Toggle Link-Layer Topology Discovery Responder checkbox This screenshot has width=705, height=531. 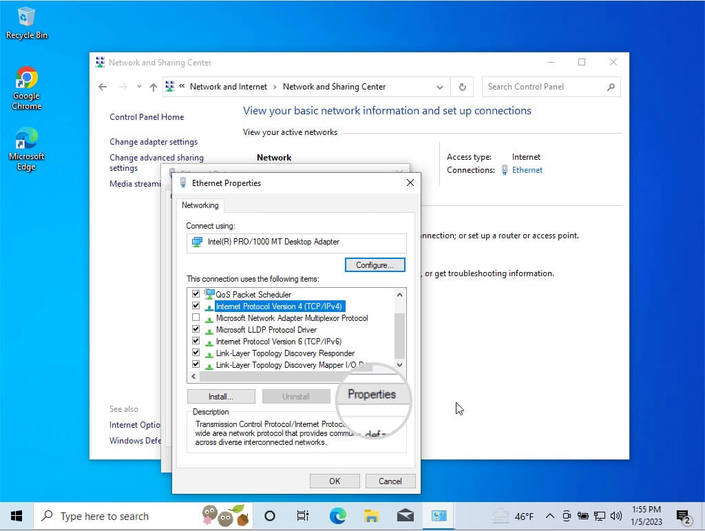[x=196, y=353]
